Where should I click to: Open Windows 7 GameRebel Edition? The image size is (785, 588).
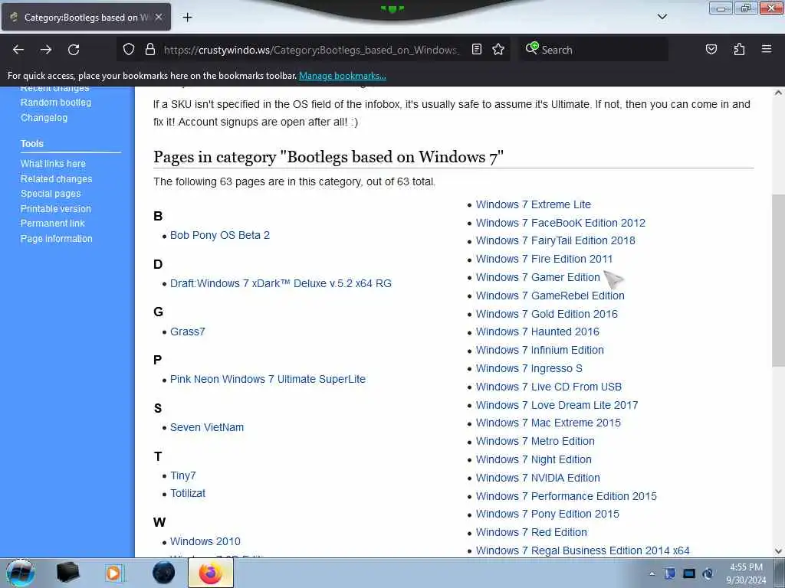pos(550,296)
